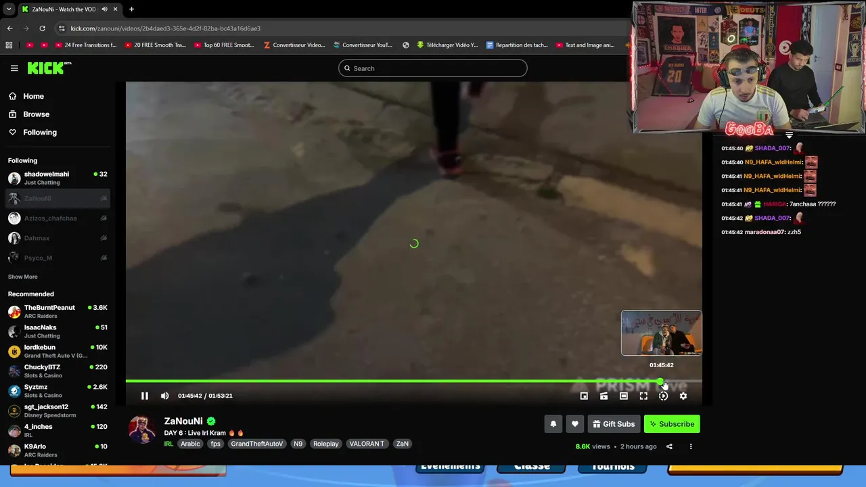Image resolution: width=866 pixels, height=487 pixels.
Task: Open picture-in-picture mode icon
Action: (x=584, y=396)
